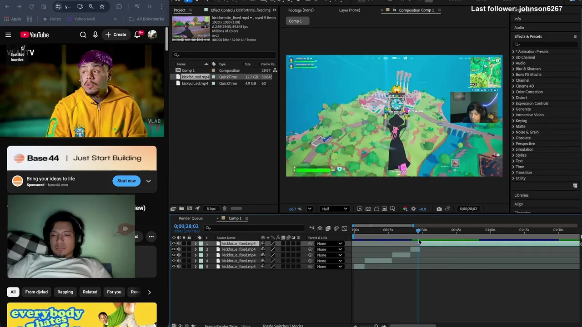Image resolution: width=582 pixels, height=327 pixels.
Task: Click the reset exposure icon in viewer
Action: 413,209
